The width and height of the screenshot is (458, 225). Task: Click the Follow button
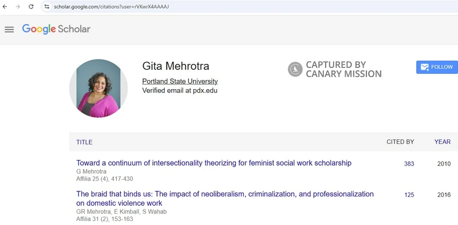point(437,67)
